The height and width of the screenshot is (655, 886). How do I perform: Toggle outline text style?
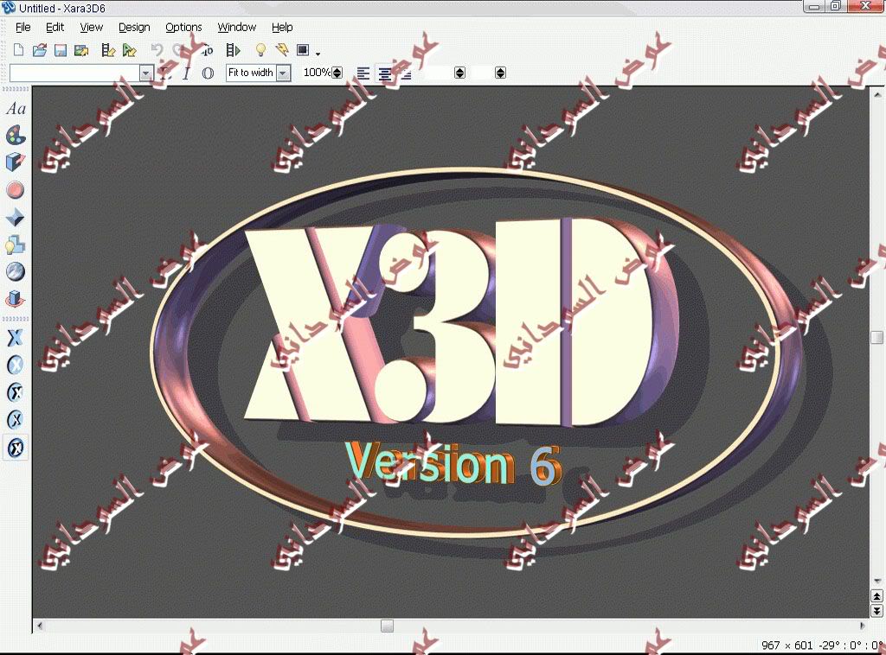tap(208, 73)
